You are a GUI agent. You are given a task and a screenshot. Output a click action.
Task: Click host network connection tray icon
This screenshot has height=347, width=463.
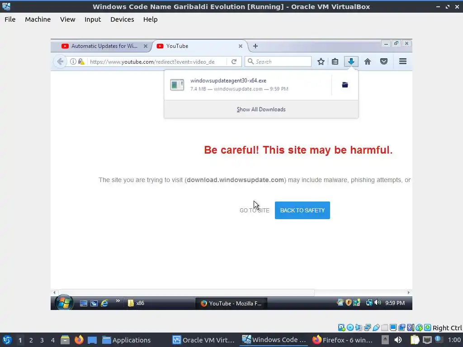(427, 340)
